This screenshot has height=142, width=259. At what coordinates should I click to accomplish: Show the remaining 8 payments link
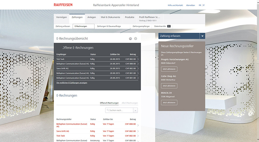click(x=72, y=82)
